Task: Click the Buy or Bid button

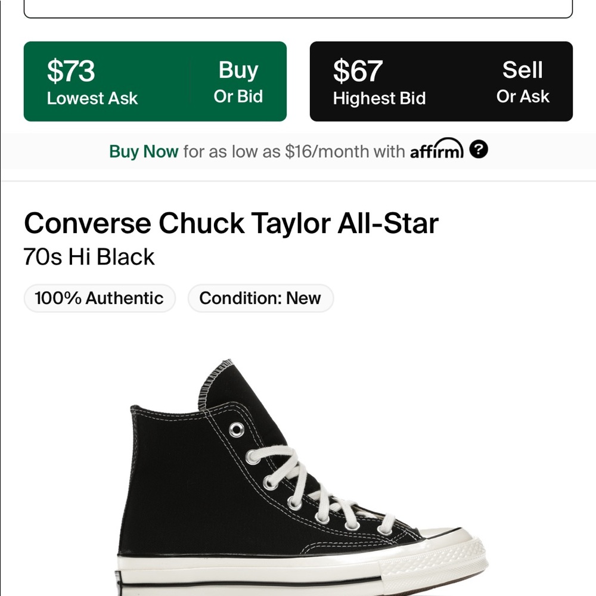Action: pos(237,82)
